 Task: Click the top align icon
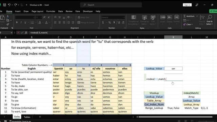pyautogui.click(x=55, y=17)
